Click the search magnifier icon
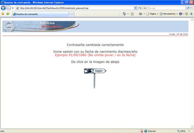This screenshot has width=194, height=133. (188, 8)
